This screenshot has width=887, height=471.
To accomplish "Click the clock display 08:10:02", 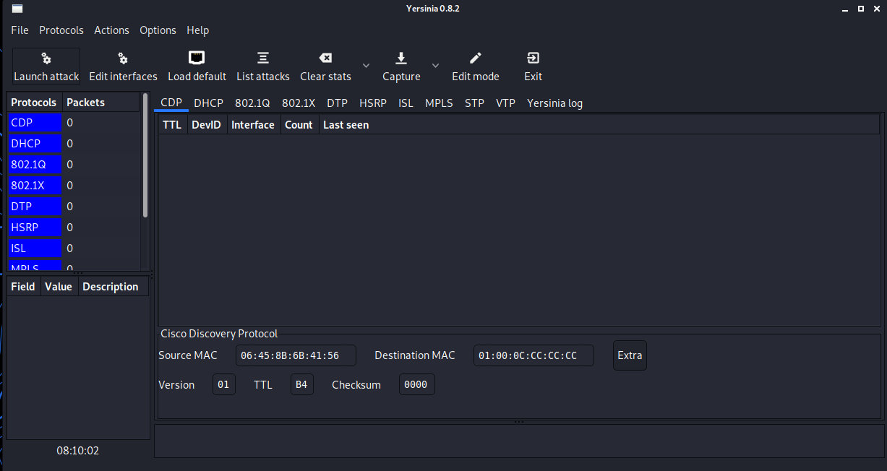I will click(x=78, y=451).
